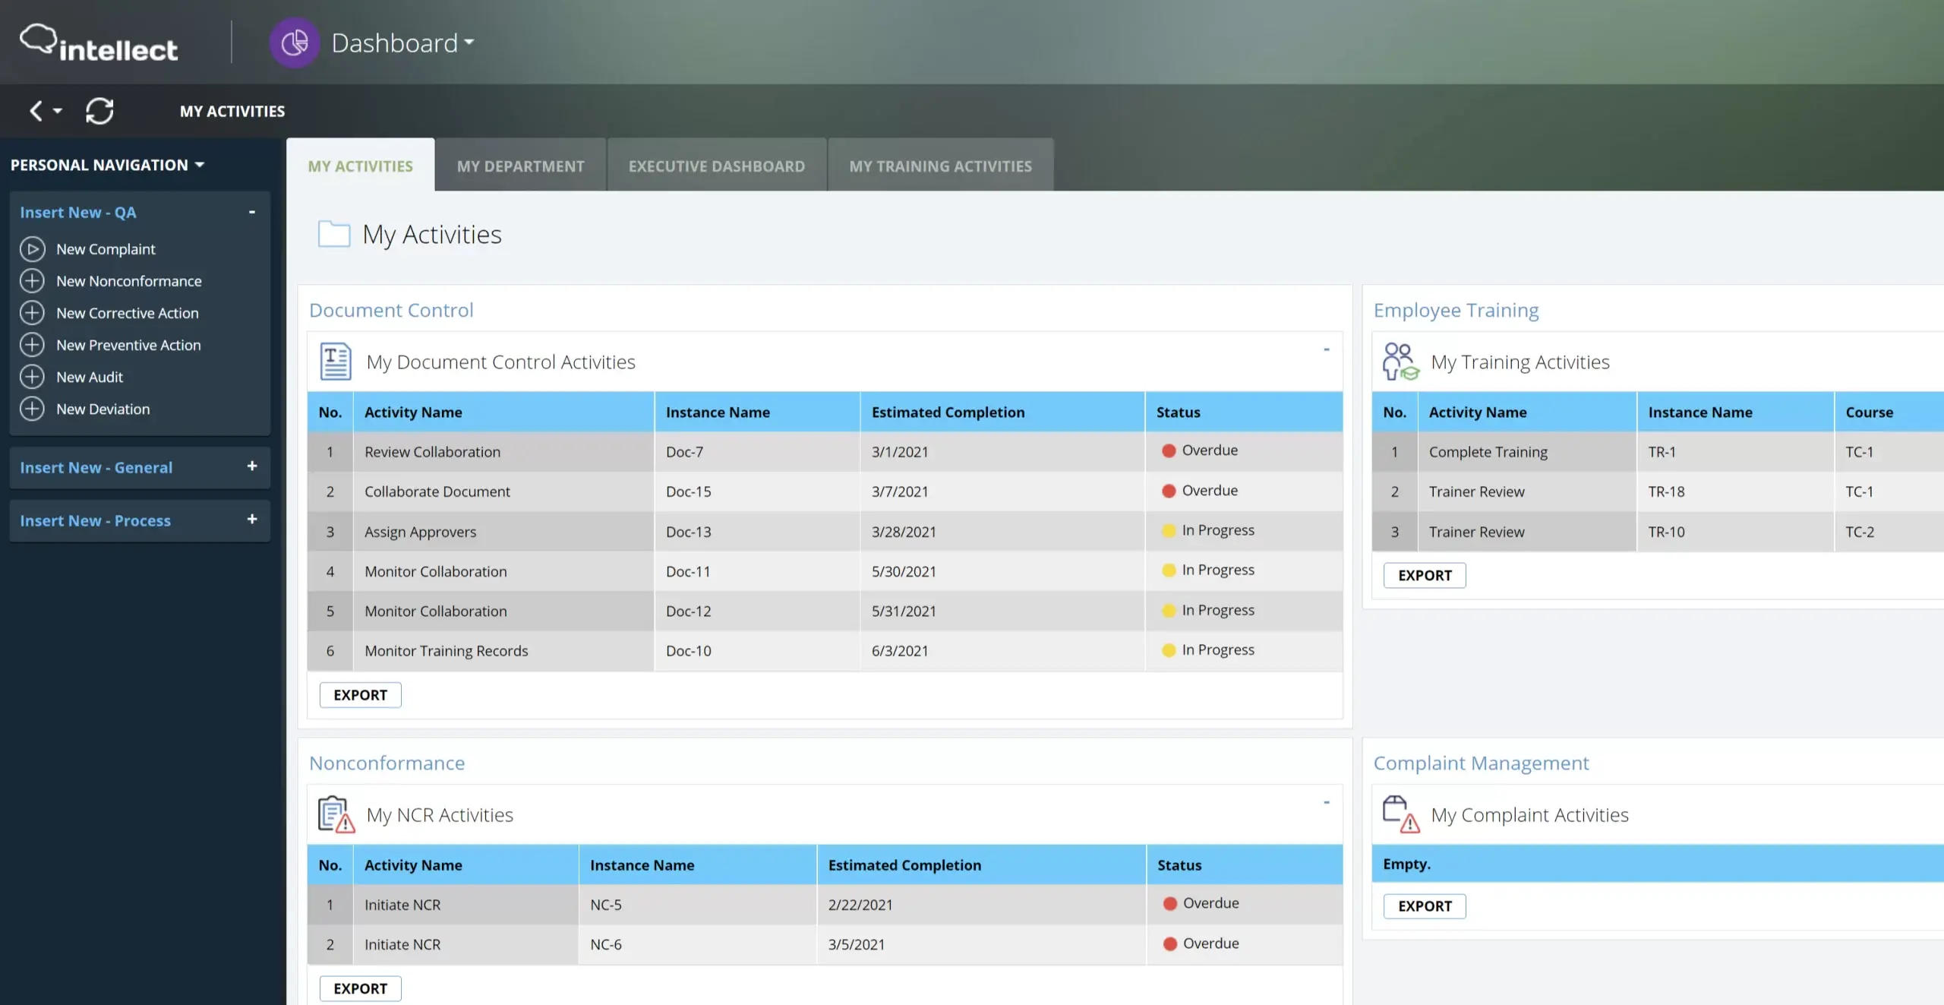
Task: Click the training icon beside My Training Activities
Action: (x=1400, y=360)
